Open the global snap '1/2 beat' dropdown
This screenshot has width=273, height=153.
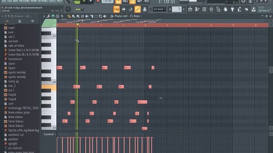pos(159,9)
